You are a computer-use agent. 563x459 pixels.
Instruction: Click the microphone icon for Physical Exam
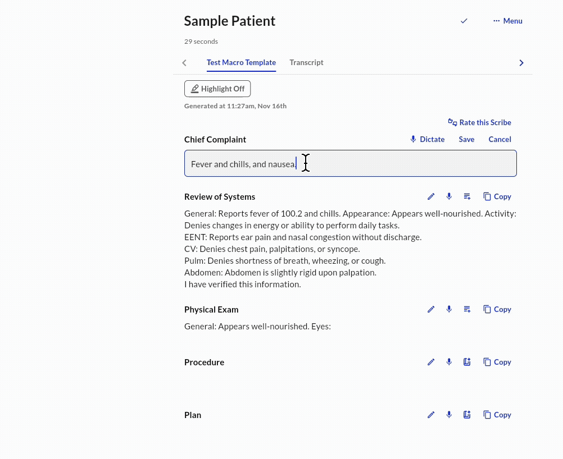[449, 309]
